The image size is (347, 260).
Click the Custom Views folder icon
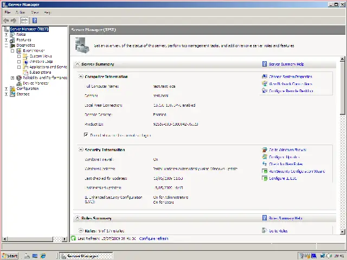coord(25,56)
